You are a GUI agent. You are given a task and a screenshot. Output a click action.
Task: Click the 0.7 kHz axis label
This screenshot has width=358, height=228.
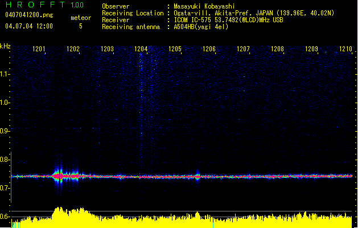coord(5,188)
